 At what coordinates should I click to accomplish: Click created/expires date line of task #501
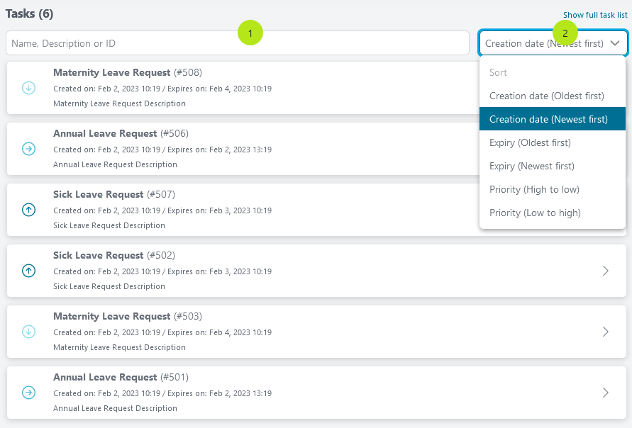coord(162,393)
